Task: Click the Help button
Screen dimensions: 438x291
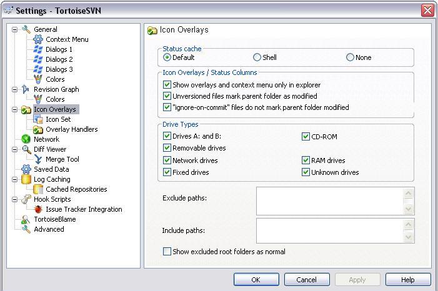Action: 408,280
